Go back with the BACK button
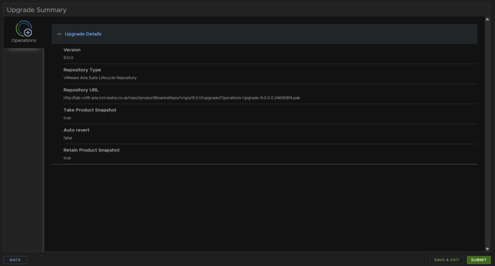This screenshot has height=266, width=495. pos(15,260)
